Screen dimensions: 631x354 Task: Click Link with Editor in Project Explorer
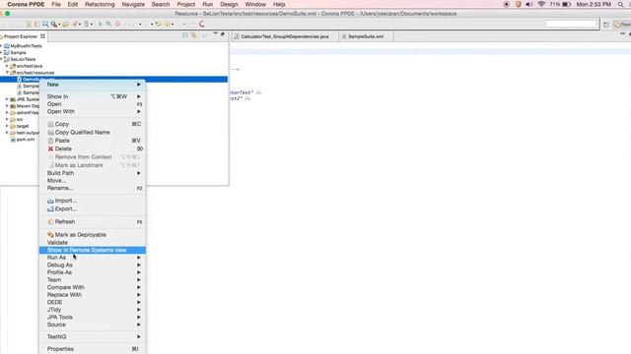(194, 35)
